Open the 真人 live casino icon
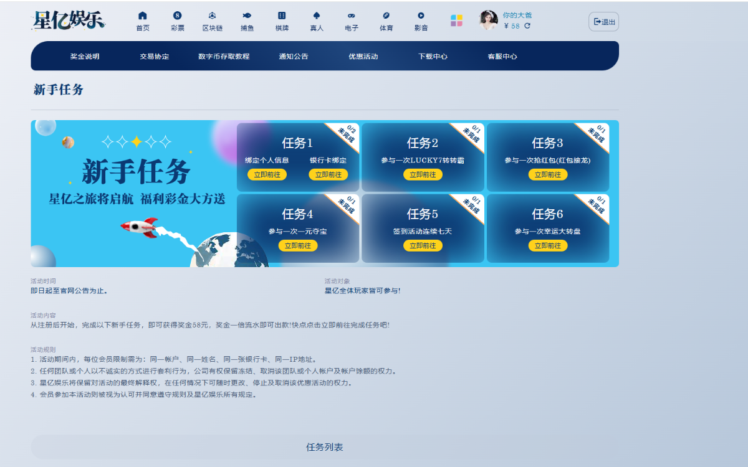Screen dimensions: 748x467 coord(317,16)
